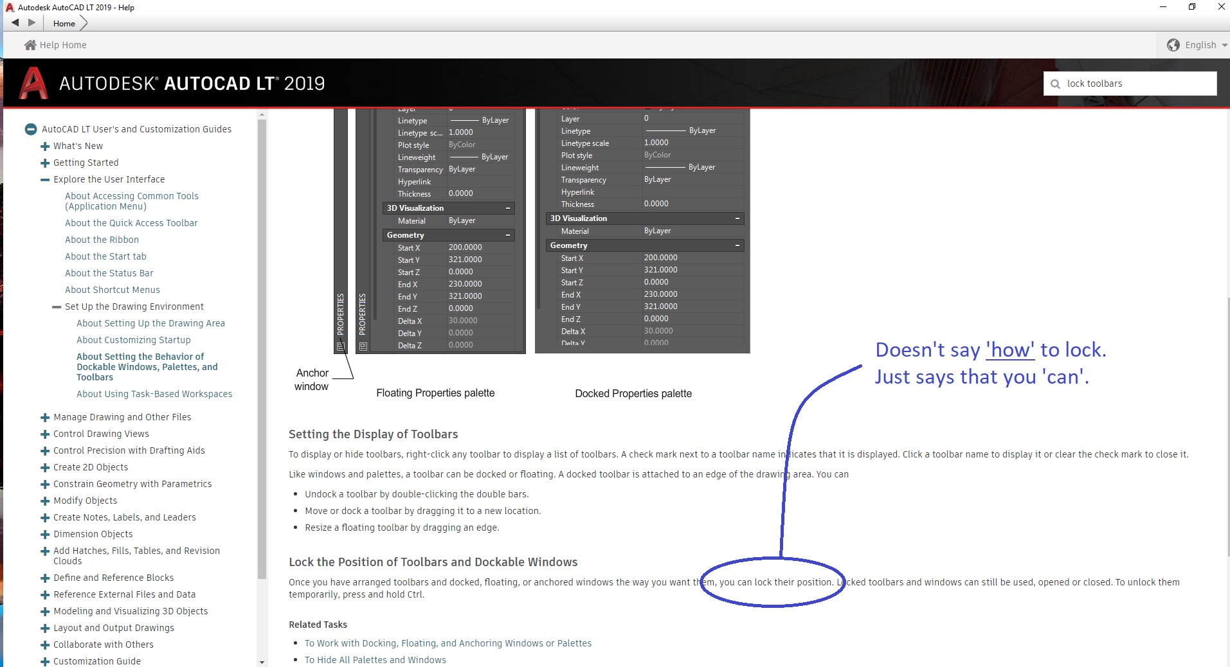Image resolution: width=1230 pixels, height=667 pixels.
Task: Click the forward navigation arrow icon
Action: [x=31, y=23]
